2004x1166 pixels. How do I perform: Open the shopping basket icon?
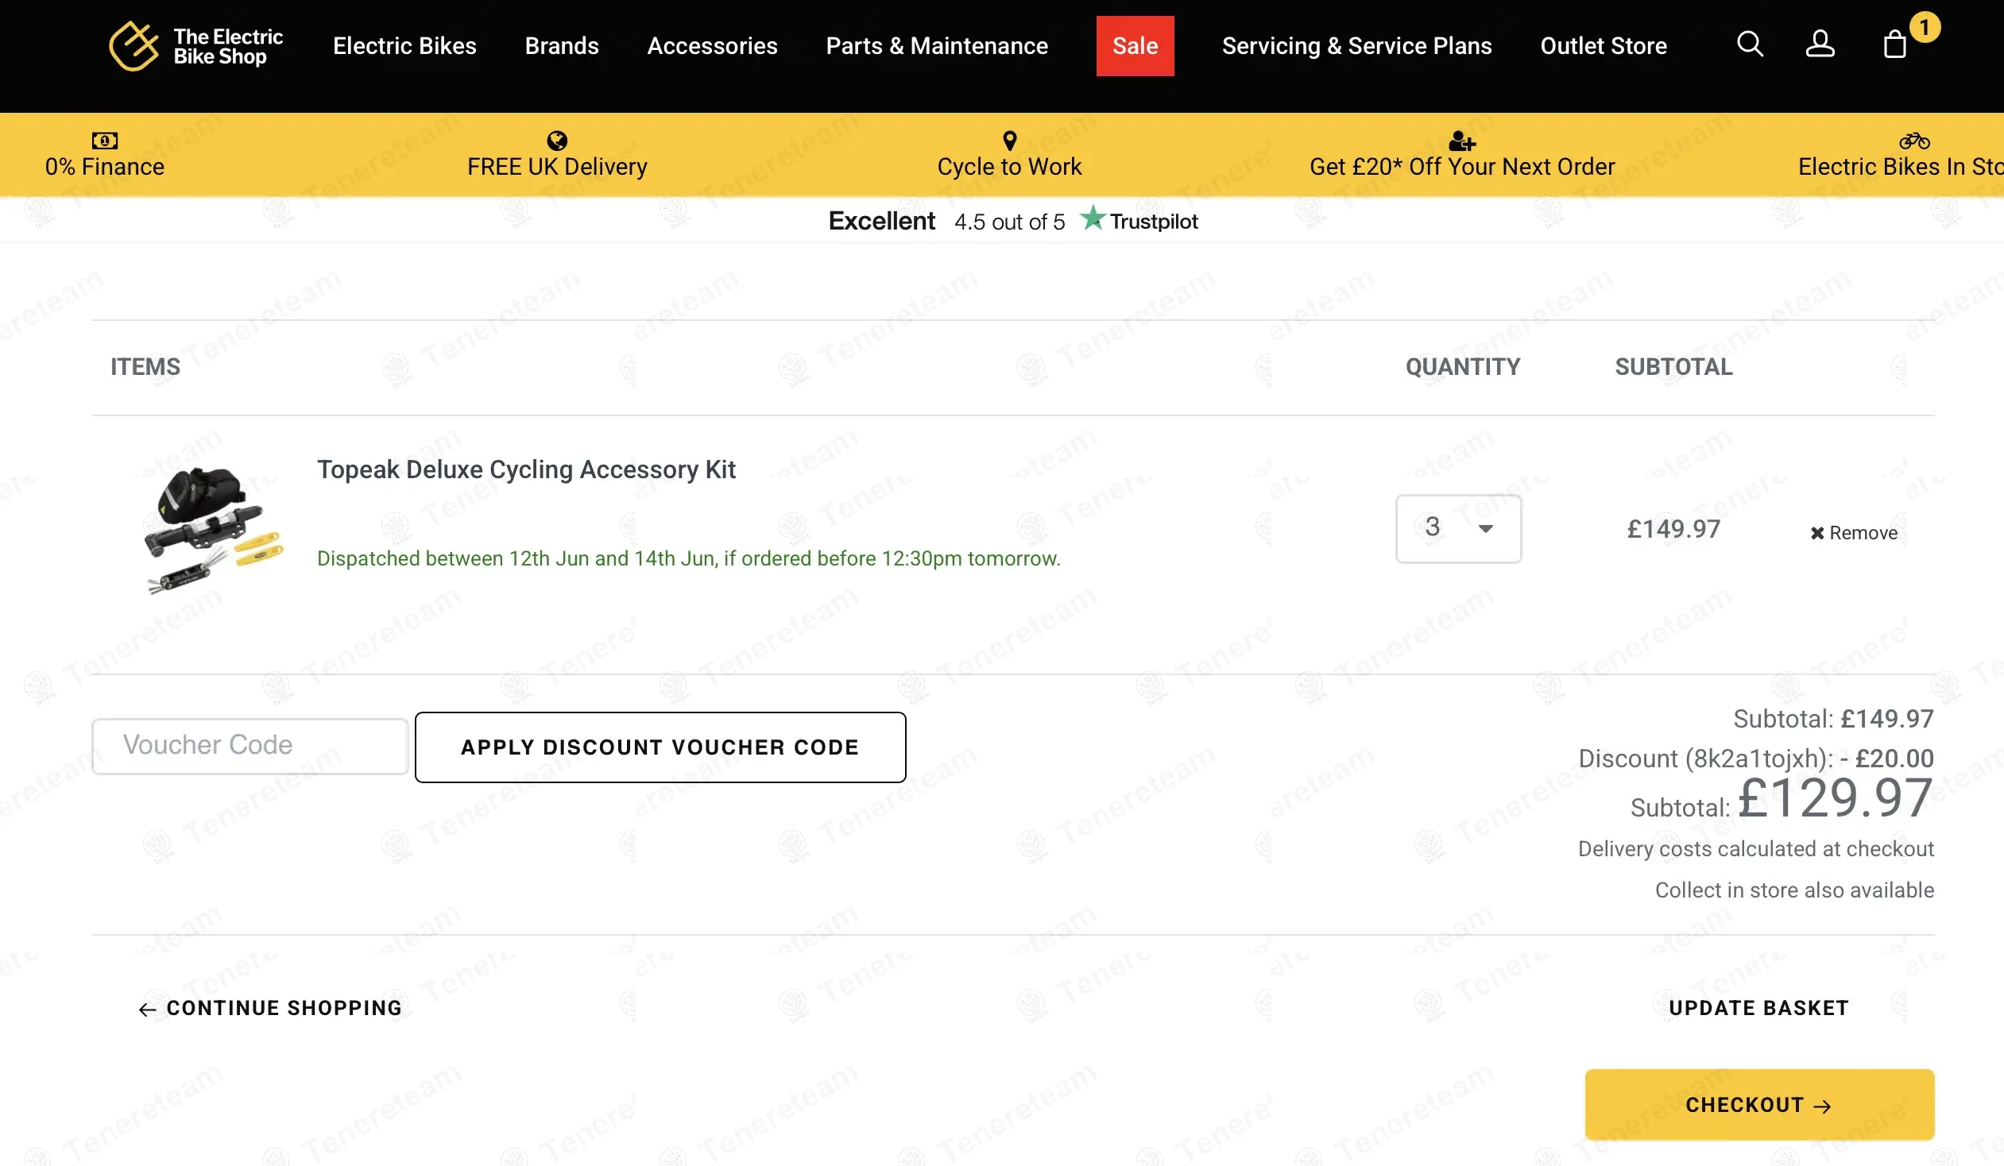click(x=1895, y=44)
